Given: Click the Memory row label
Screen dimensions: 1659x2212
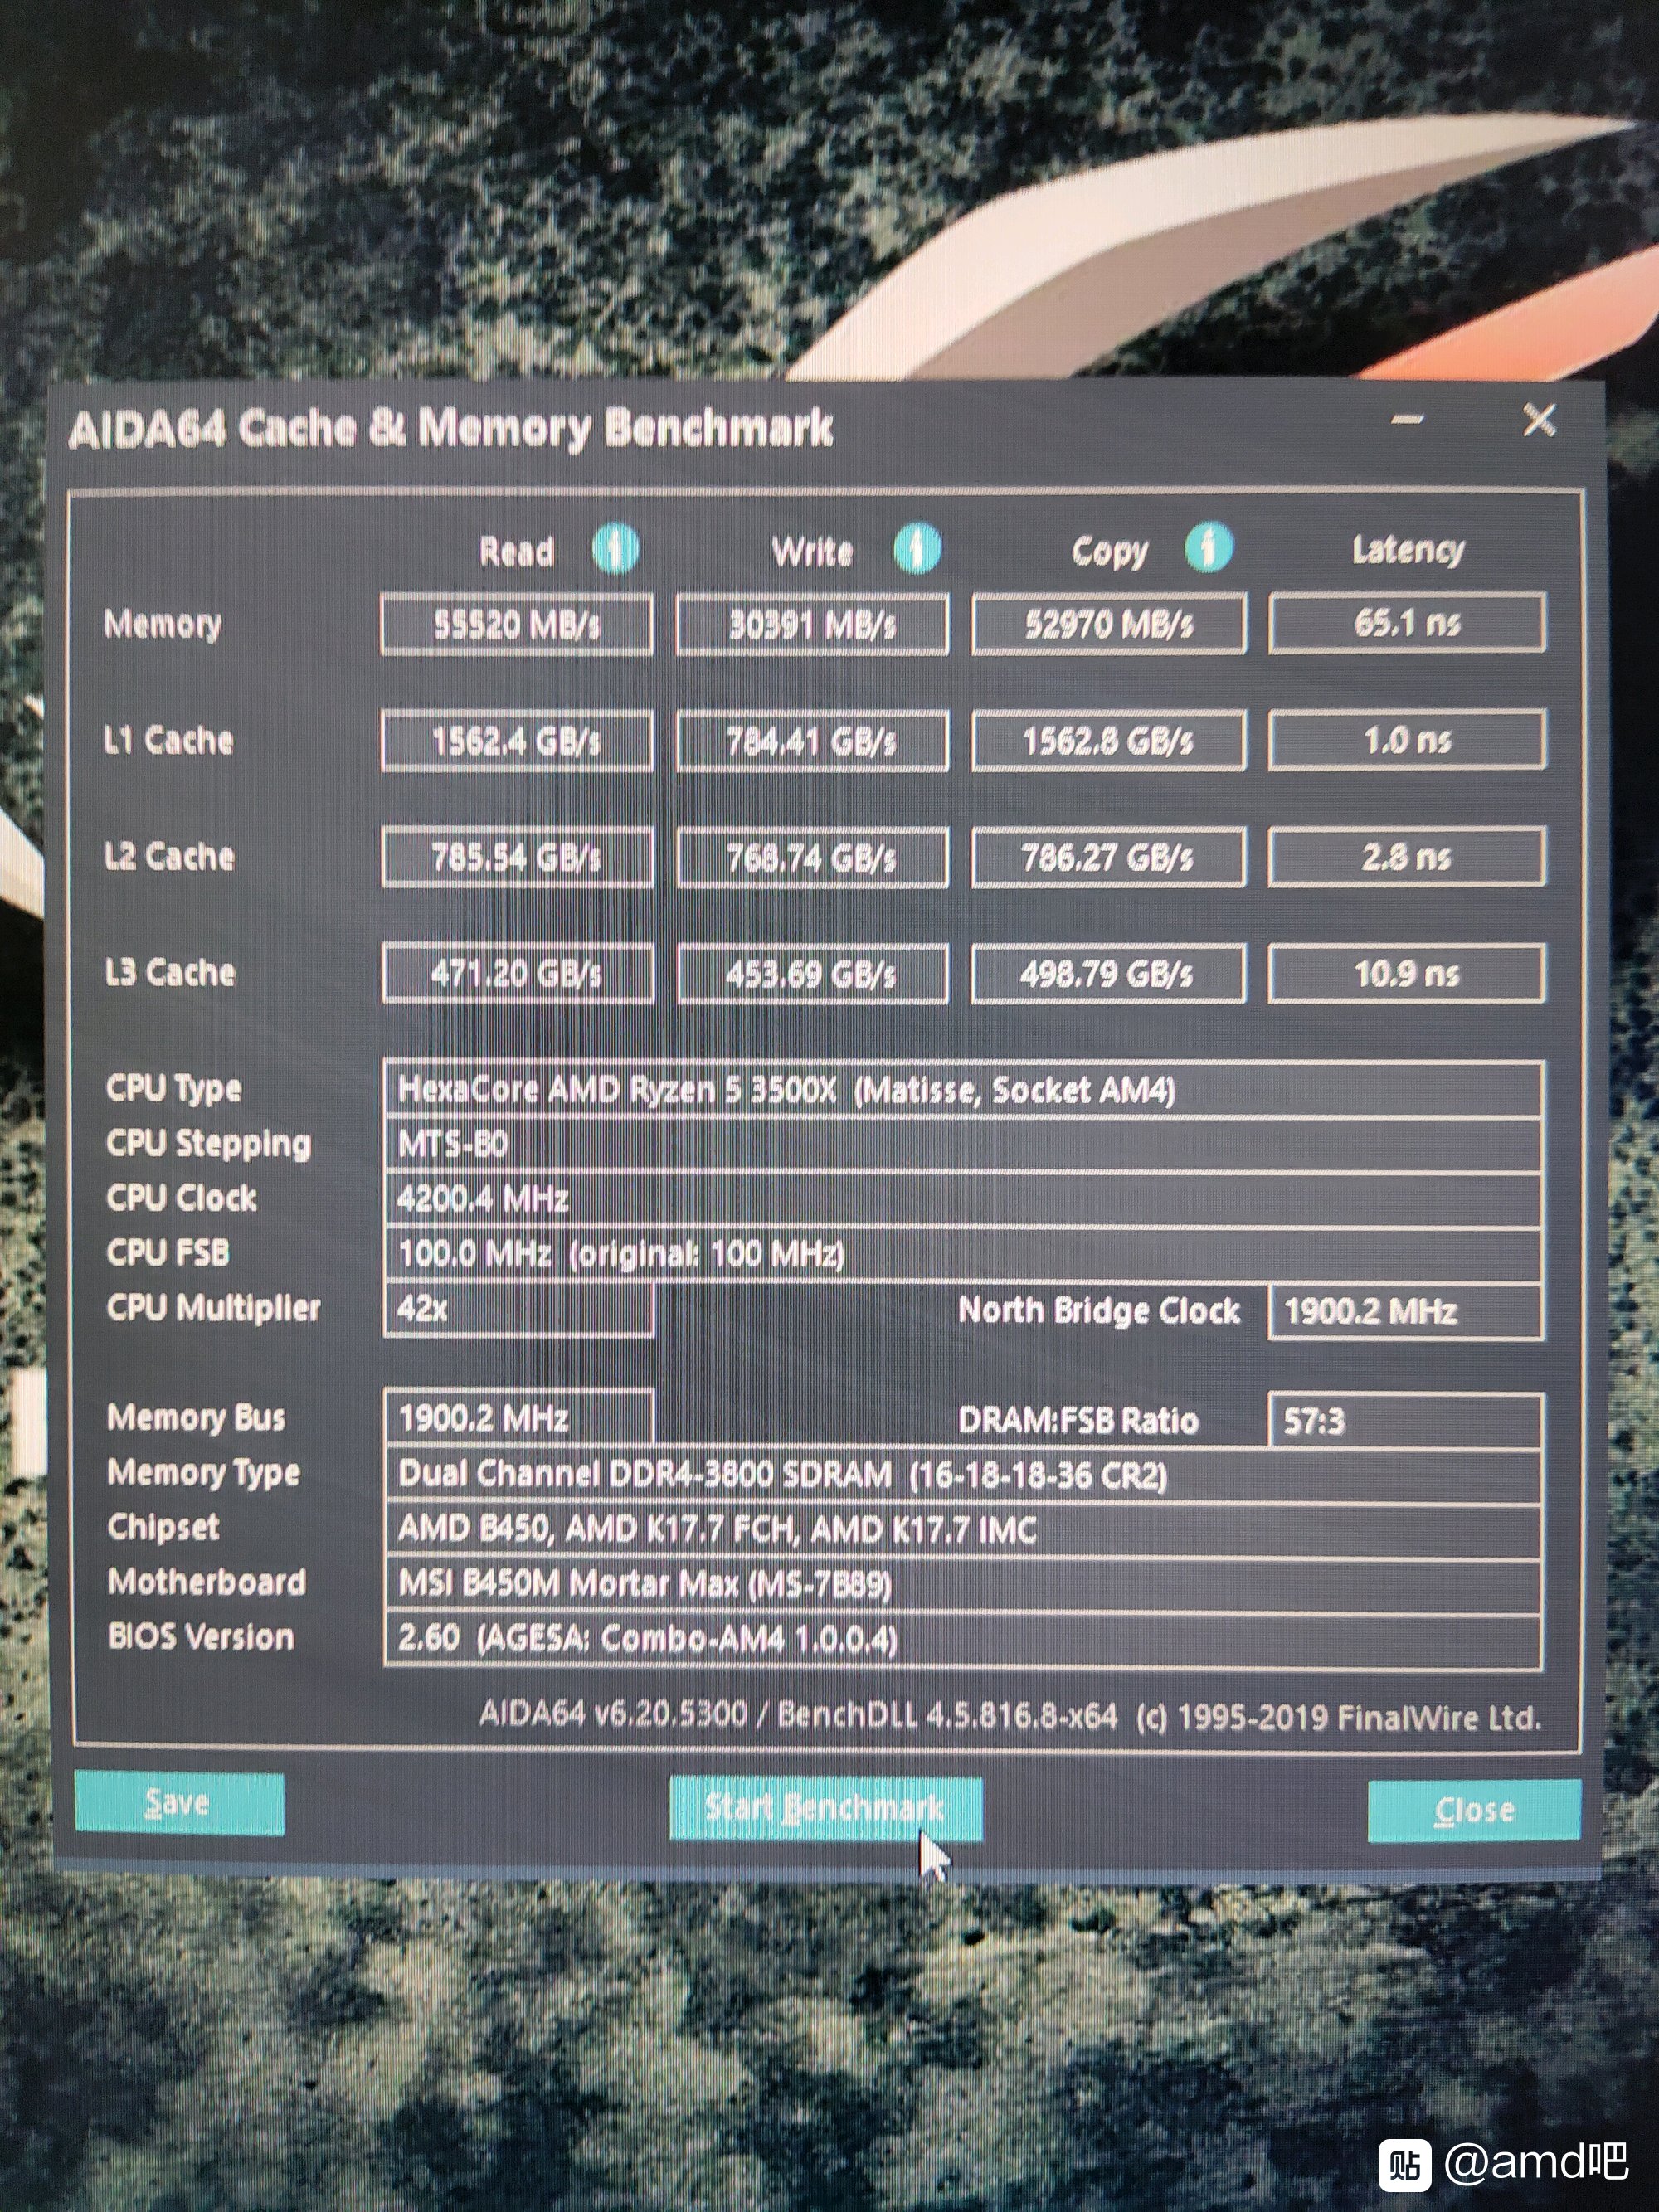Looking at the screenshot, I should click(x=163, y=625).
